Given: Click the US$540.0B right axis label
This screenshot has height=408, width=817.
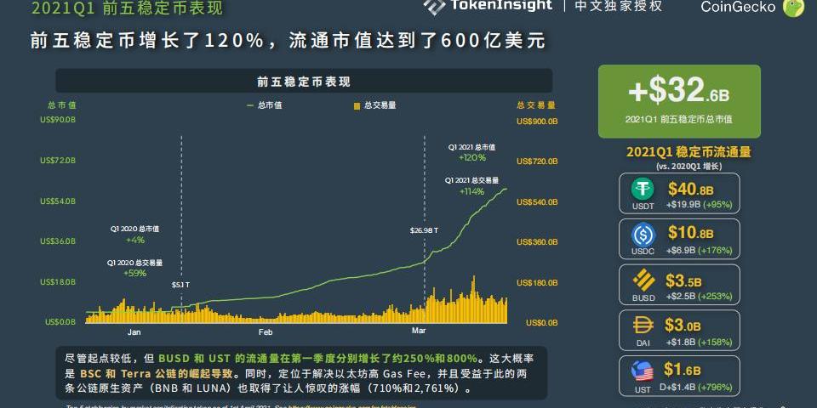Looking at the screenshot, I should 538,202.
